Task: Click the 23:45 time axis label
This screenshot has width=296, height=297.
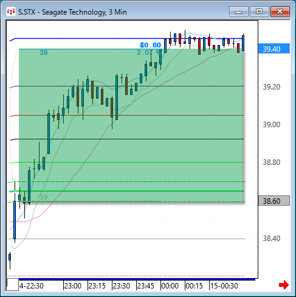Action: point(146,286)
